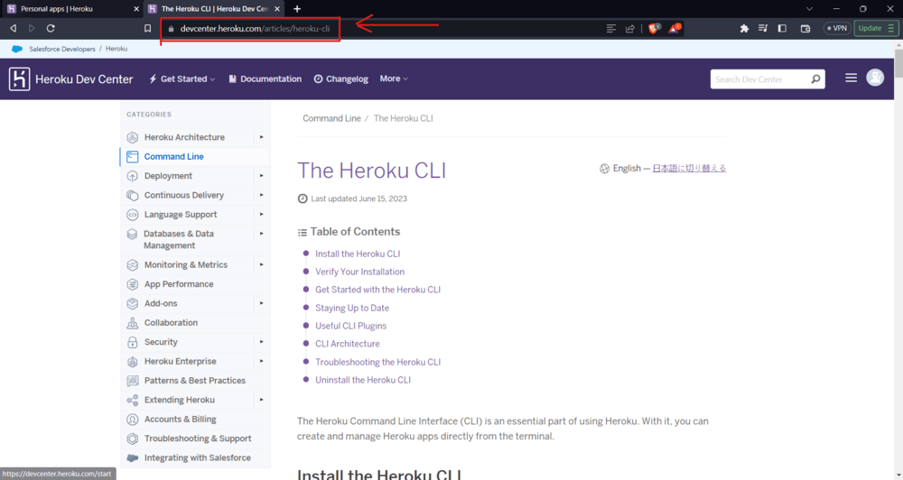Click the browser Update button
Viewport: 903px width, 480px height.
(x=876, y=28)
